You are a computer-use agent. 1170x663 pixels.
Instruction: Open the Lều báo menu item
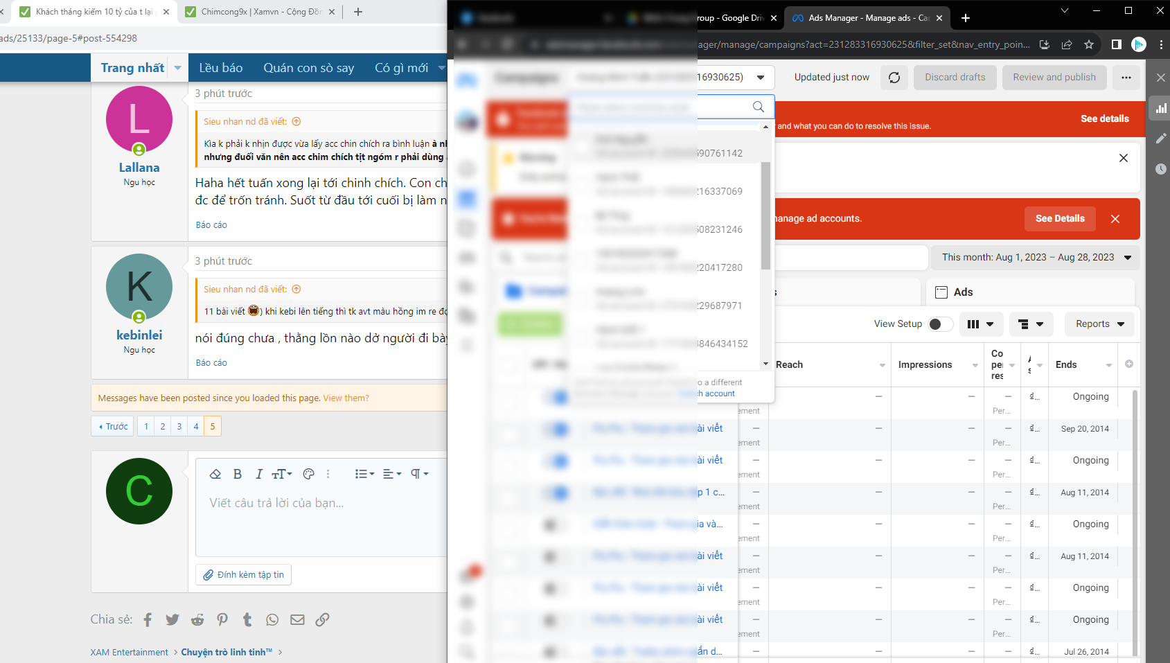220,68
